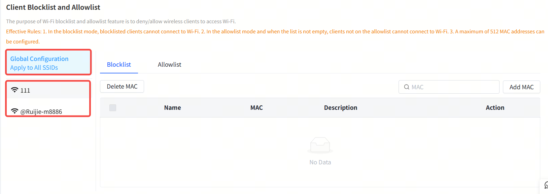Click the Name column header
The width and height of the screenshot is (548, 194).
click(172, 108)
